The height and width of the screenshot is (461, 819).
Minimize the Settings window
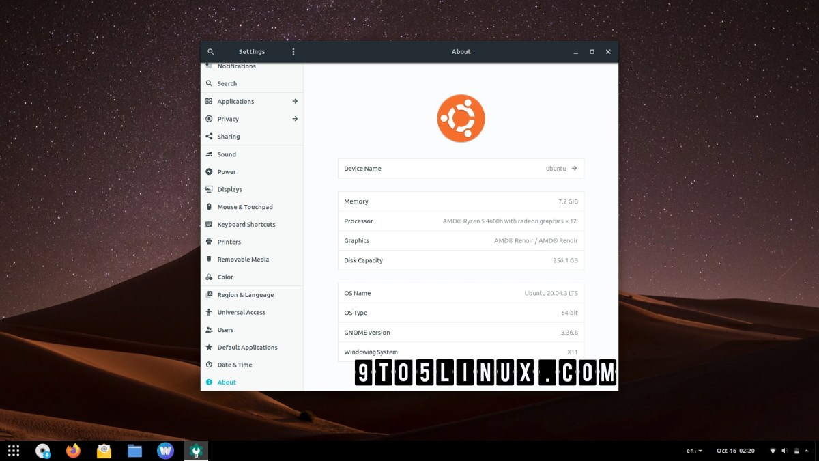tap(576, 52)
